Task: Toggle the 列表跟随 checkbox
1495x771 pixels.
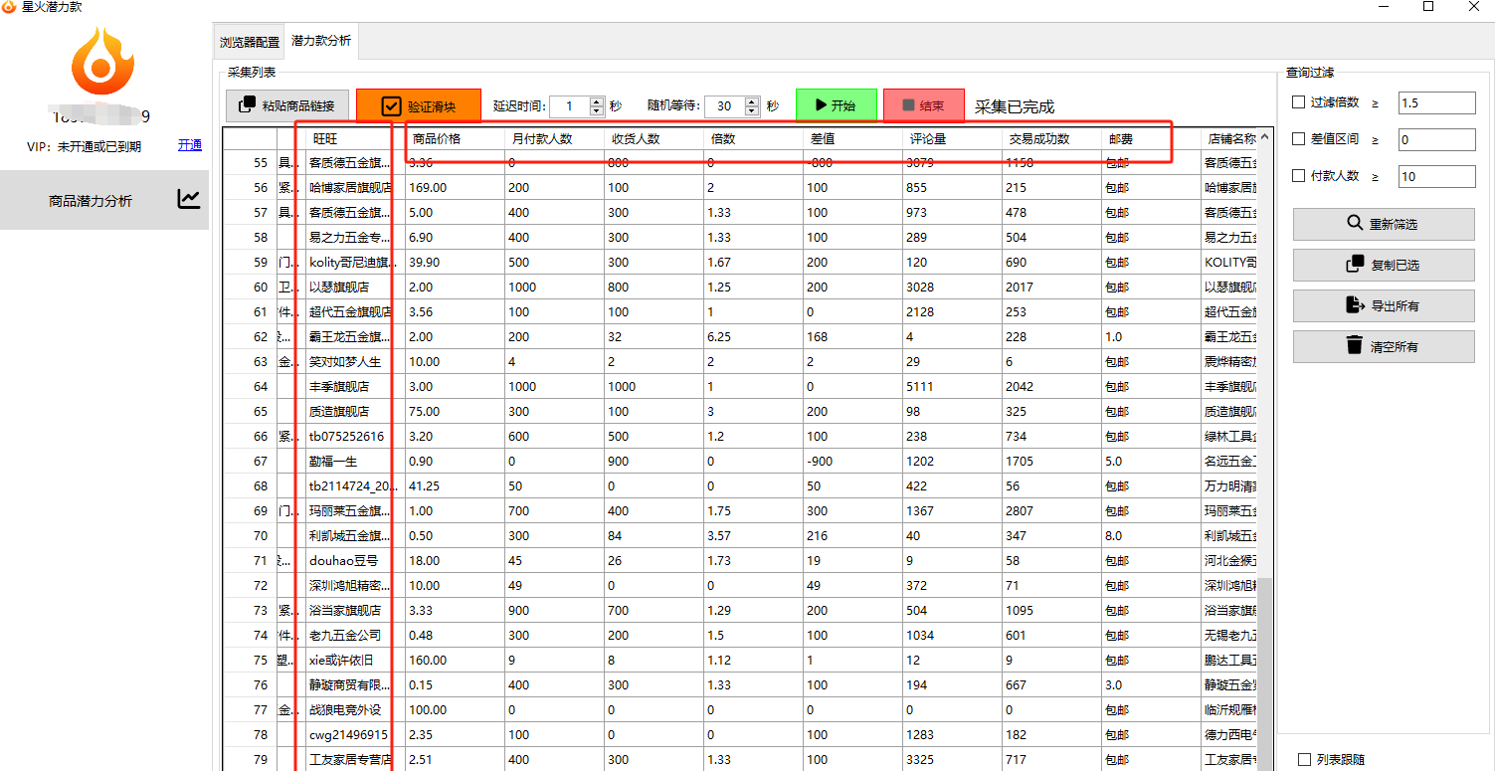Action: pyautogui.click(x=1303, y=759)
